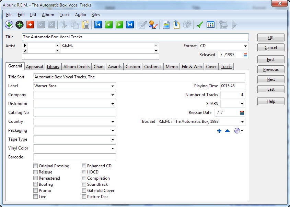The width and height of the screenshot is (290, 207).
Task: Click the Help button
Action: click(x=271, y=101)
